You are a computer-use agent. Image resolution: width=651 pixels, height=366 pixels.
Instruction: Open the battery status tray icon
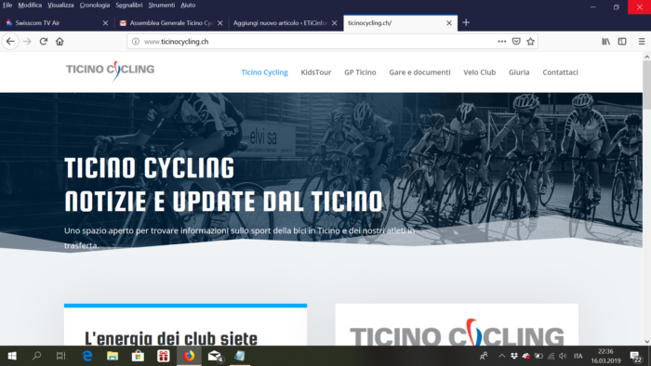click(x=538, y=356)
